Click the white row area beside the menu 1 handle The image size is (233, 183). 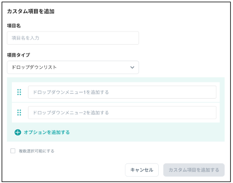click(25, 92)
